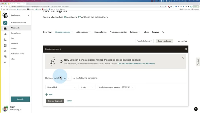Viewport: 200px width, 113px height.
Task: Click the search icon beside Surveys tab
Action: pyautogui.click(x=163, y=32)
